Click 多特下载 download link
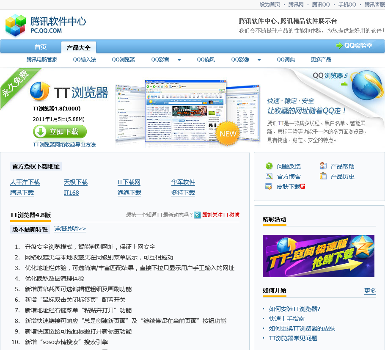The width and height of the screenshot is (385, 350). coord(183,193)
